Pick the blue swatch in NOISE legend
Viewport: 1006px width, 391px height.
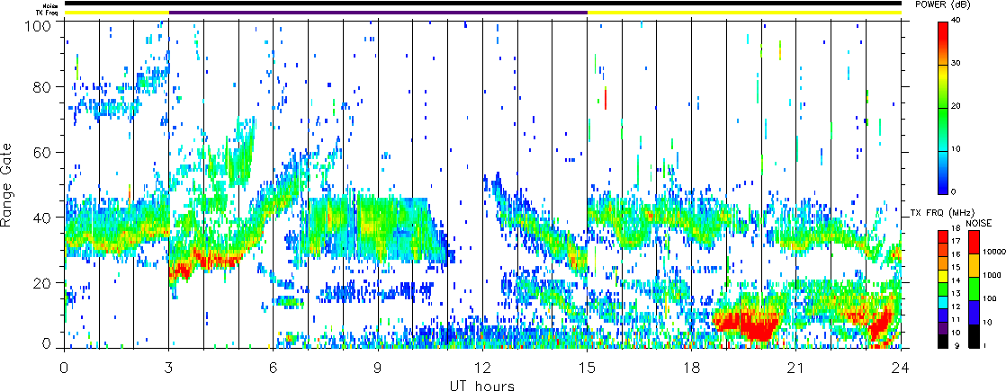[x=974, y=312]
